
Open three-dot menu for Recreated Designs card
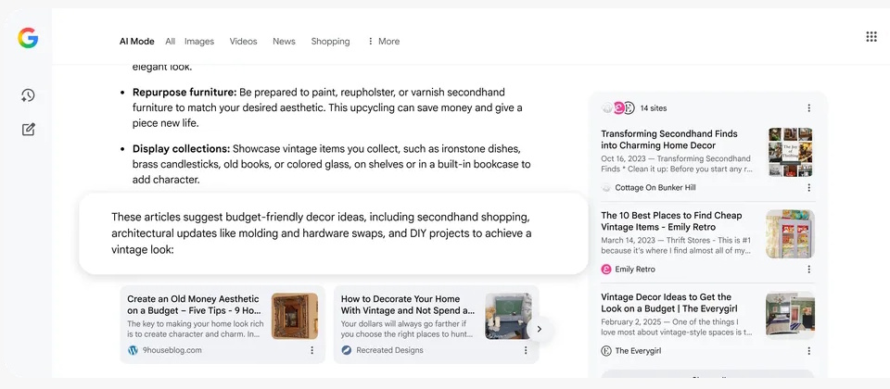click(x=524, y=351)
